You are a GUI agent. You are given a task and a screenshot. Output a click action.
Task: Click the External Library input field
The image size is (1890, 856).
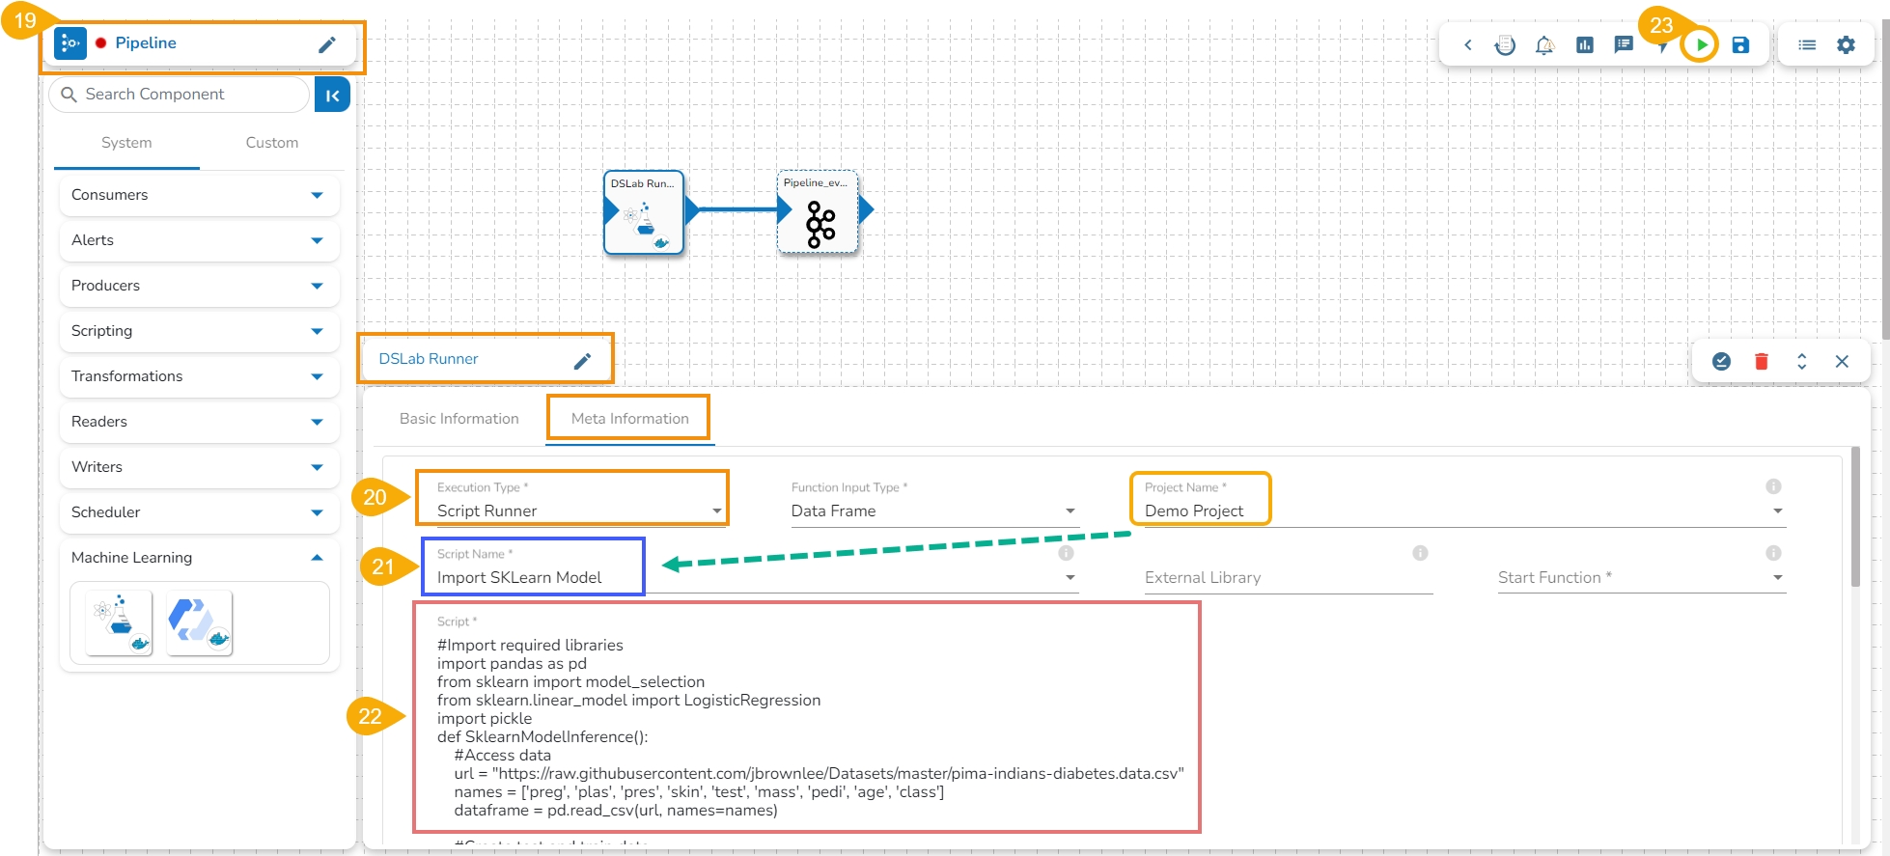pyautogui.click(x=1288, y=577)
